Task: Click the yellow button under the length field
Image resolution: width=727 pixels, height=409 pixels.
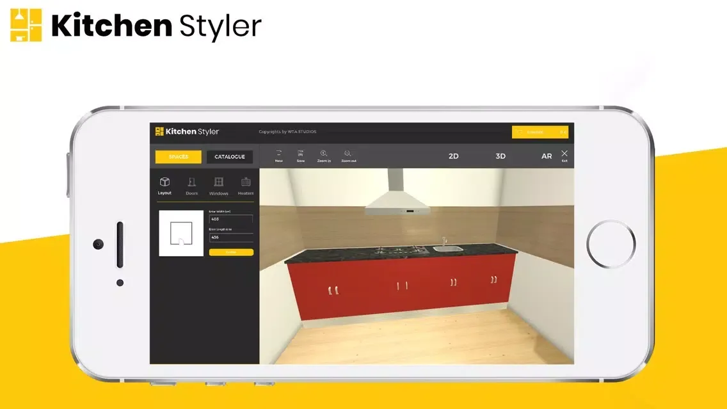Action: pos(231,252)
